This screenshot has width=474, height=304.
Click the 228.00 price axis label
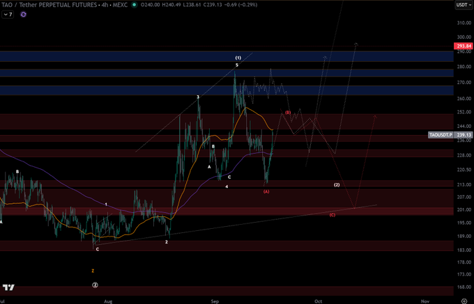[x=464, y=155]
